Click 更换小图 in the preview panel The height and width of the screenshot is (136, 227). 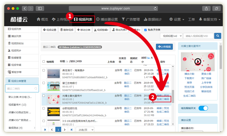tap(206, 74)
